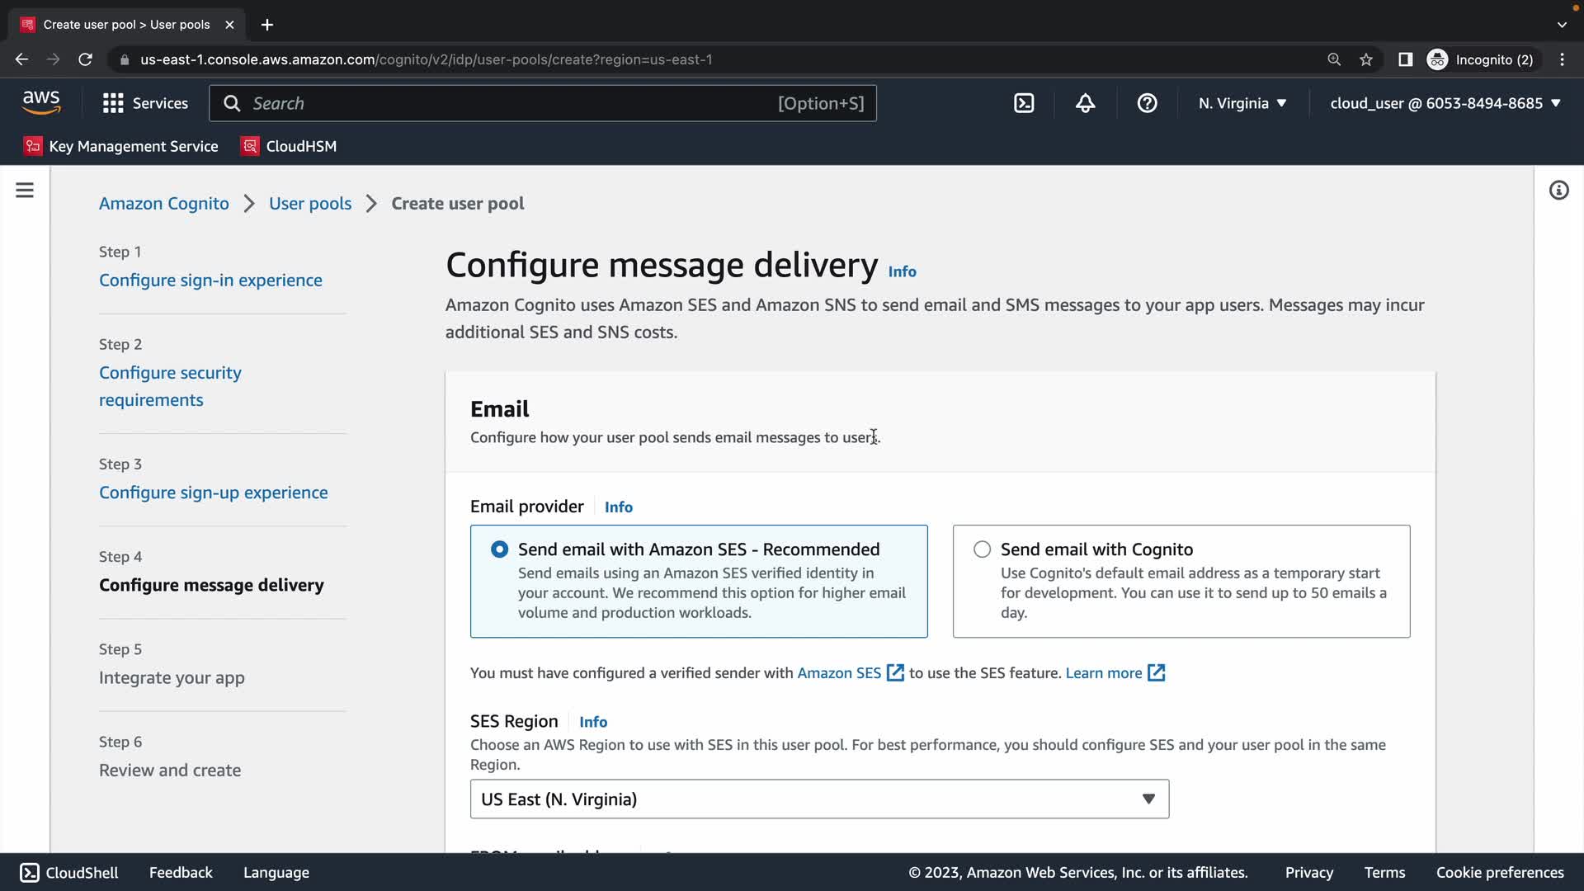Go to Configure sign-up experience step

pos(213,493)
